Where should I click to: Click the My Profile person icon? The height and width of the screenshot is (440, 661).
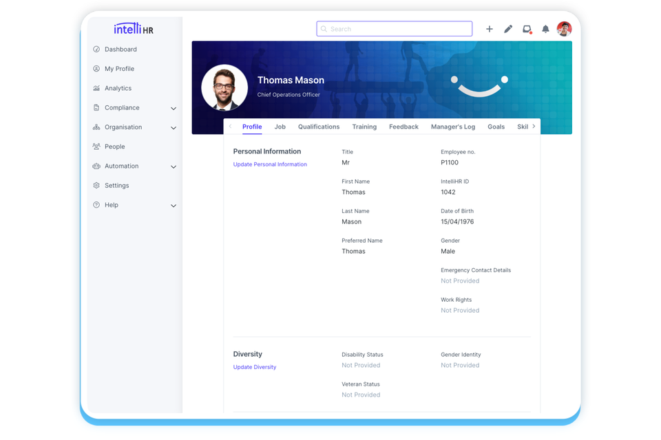coord(96,69)
